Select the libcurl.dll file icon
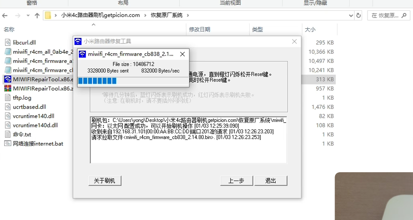Screen dimensions: 413x220 pyautogui.click(x=8, y=42)
